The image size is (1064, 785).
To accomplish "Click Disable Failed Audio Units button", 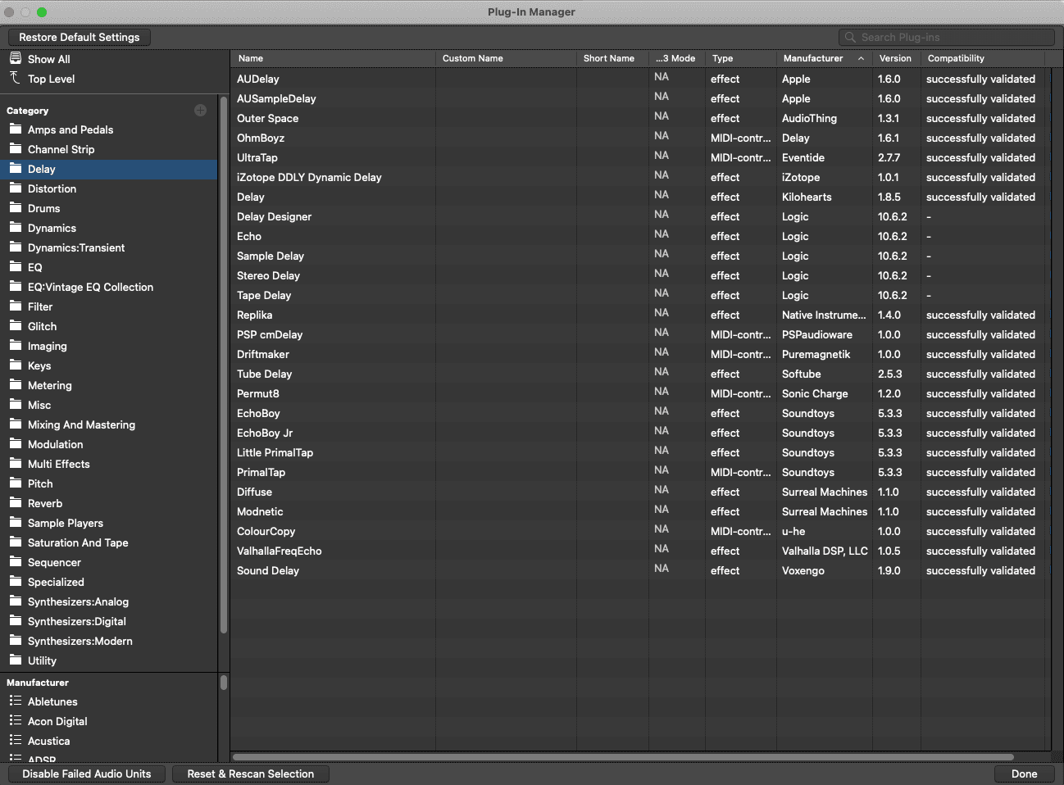I will (87, 774).
